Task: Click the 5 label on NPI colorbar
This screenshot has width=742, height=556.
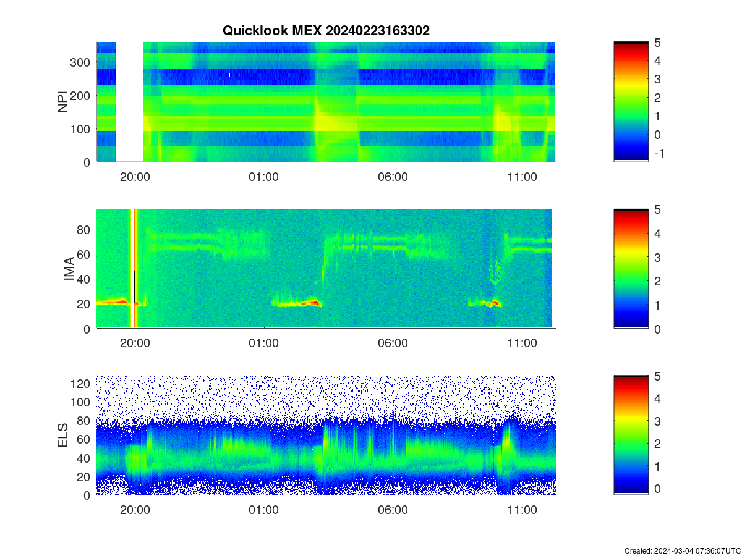Action: (x=657, y=43)
